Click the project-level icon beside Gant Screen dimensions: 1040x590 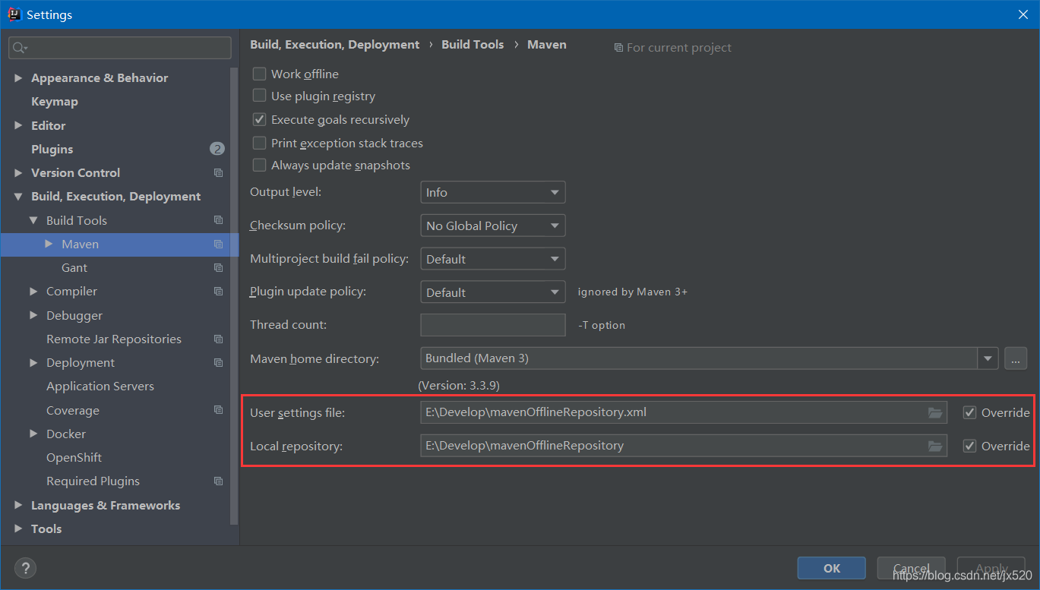[218, 268]
